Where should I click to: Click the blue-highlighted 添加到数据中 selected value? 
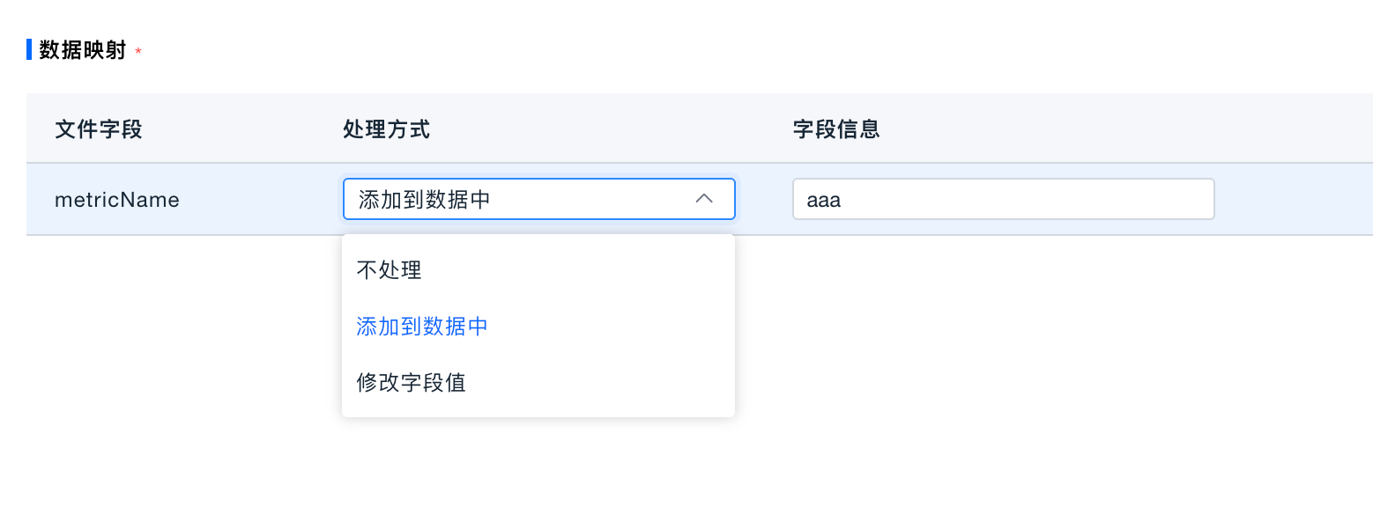[422, 326]
